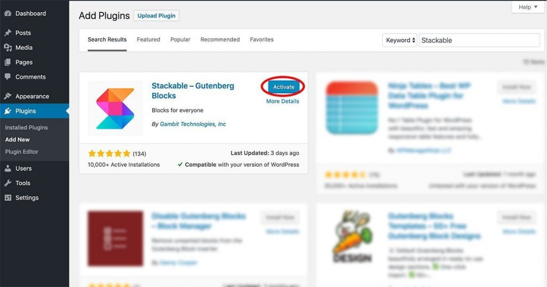This screenshot has width=547, height=287.
Task: Open the Keyword search type dropdown
Action: (400, 40)
